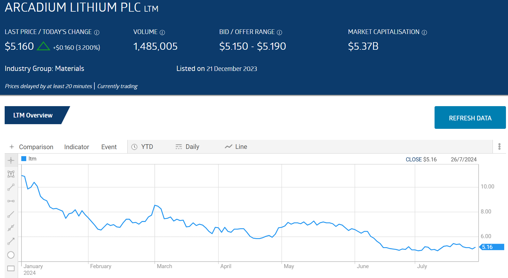Click the green up-arrow change indicator
This screenshot has width=508, height=278.
(43, 46)
